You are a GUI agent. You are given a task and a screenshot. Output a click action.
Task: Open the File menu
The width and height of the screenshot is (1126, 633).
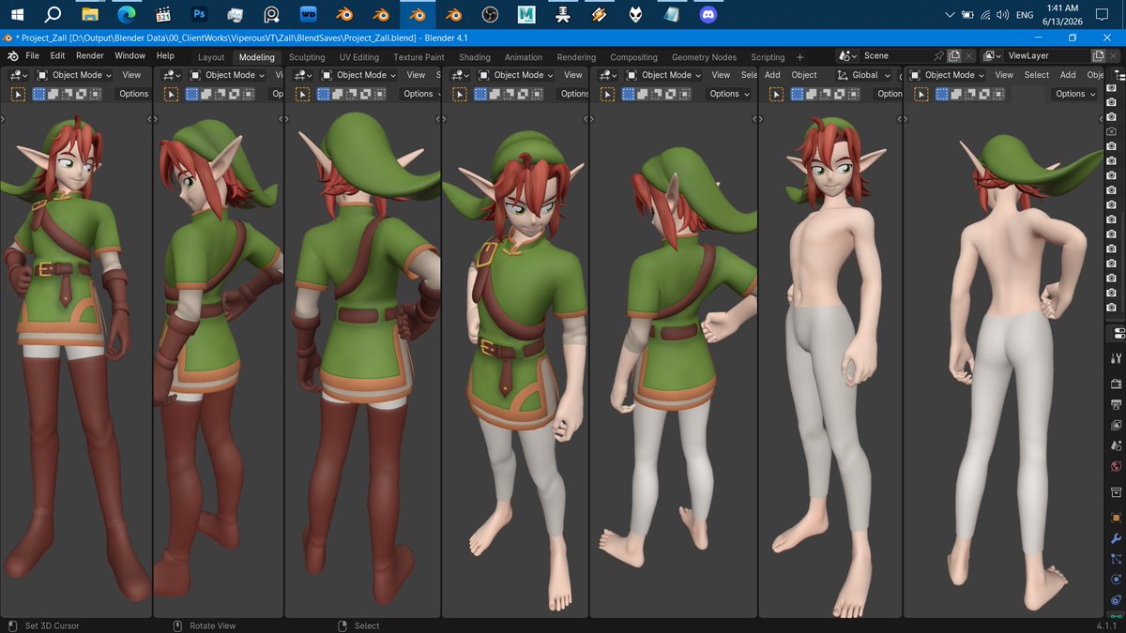pyautogui.click(x=33, y=56)
